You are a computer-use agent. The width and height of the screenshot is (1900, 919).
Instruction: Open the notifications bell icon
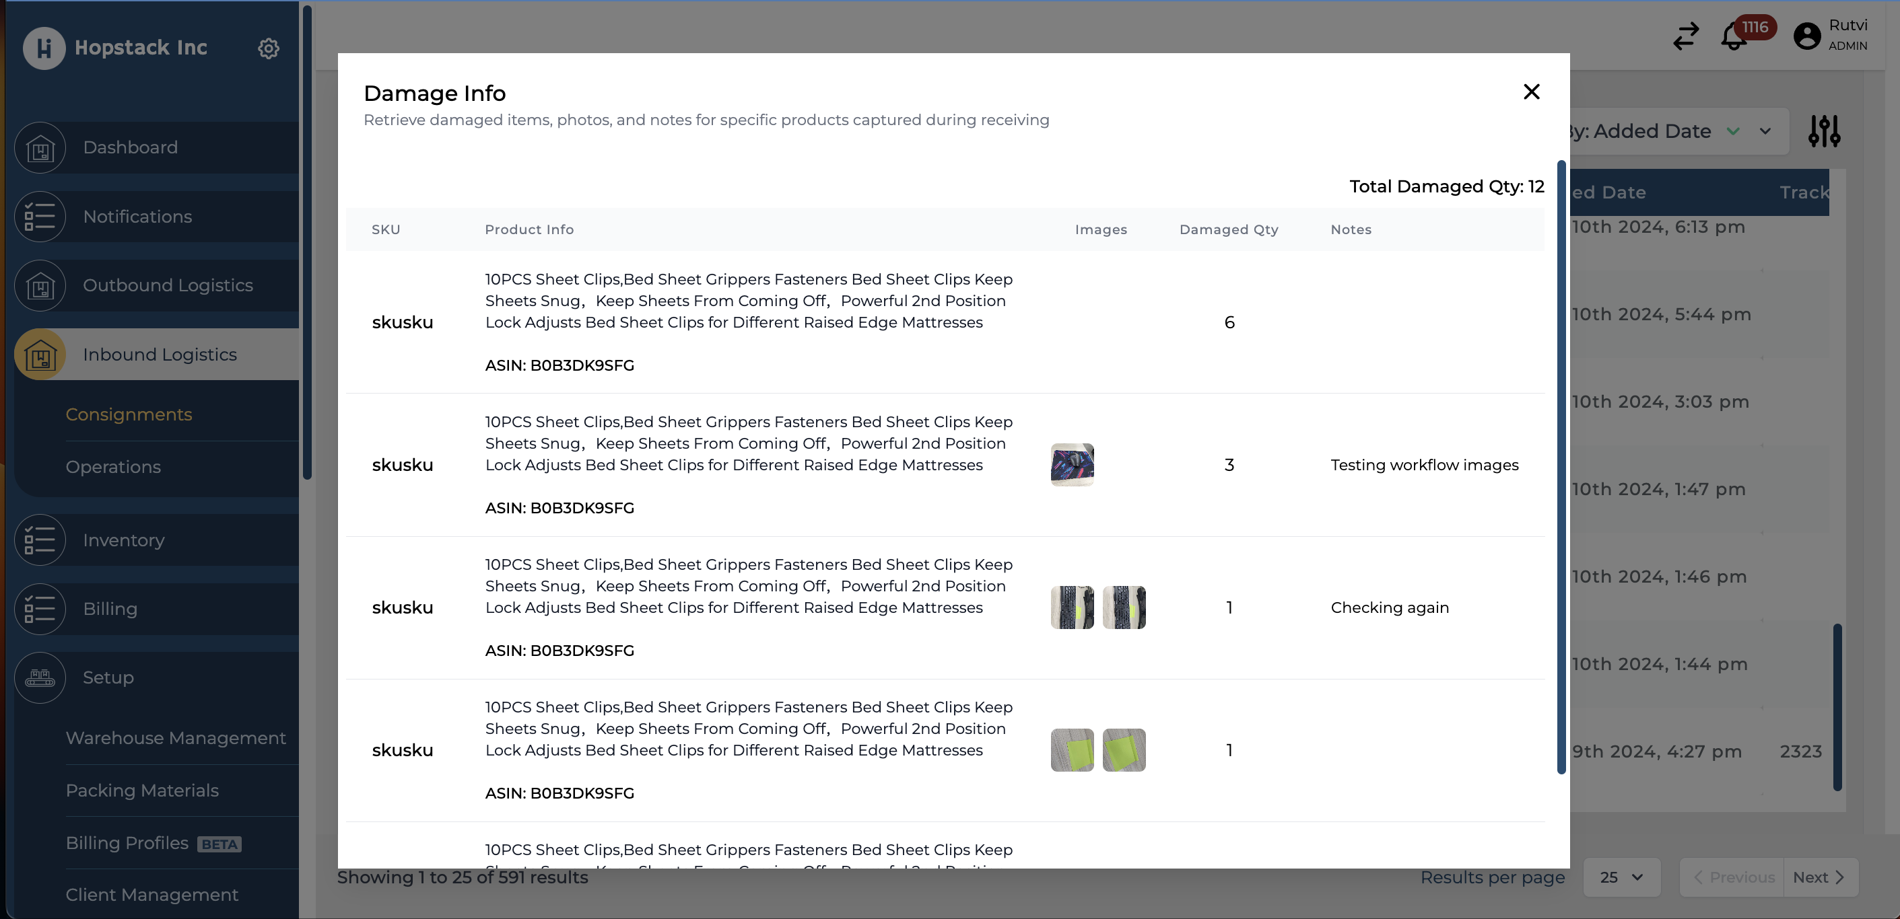click(1733, 37)
